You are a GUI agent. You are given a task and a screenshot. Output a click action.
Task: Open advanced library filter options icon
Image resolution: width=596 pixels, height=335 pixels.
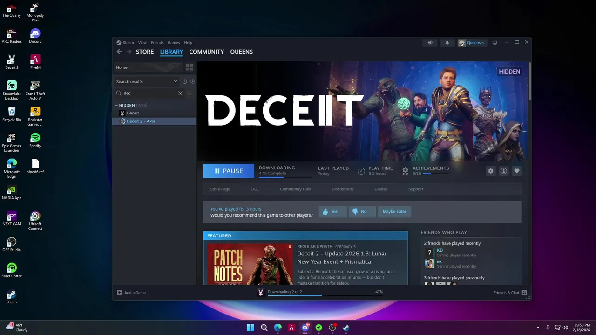click(190, 93)
